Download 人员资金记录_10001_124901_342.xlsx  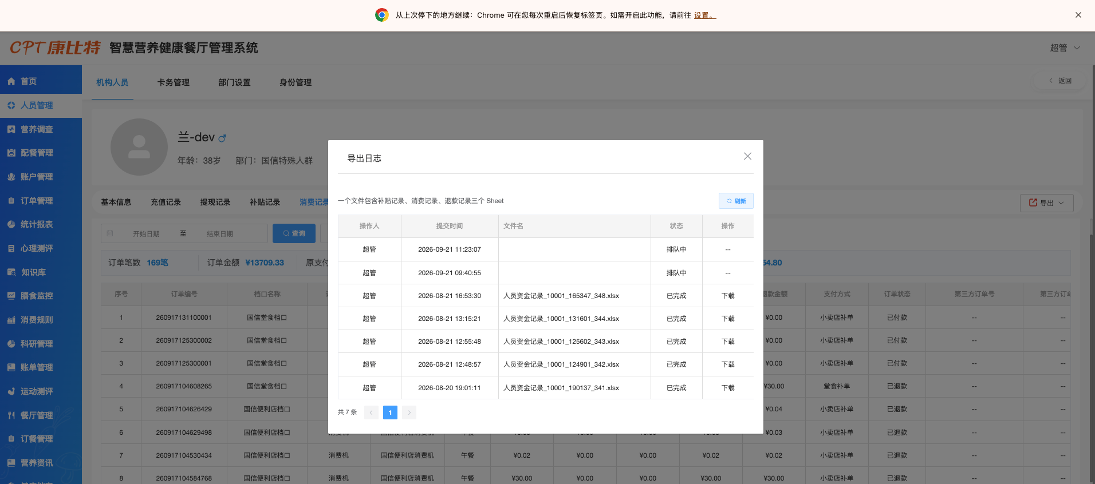[728, 364]
